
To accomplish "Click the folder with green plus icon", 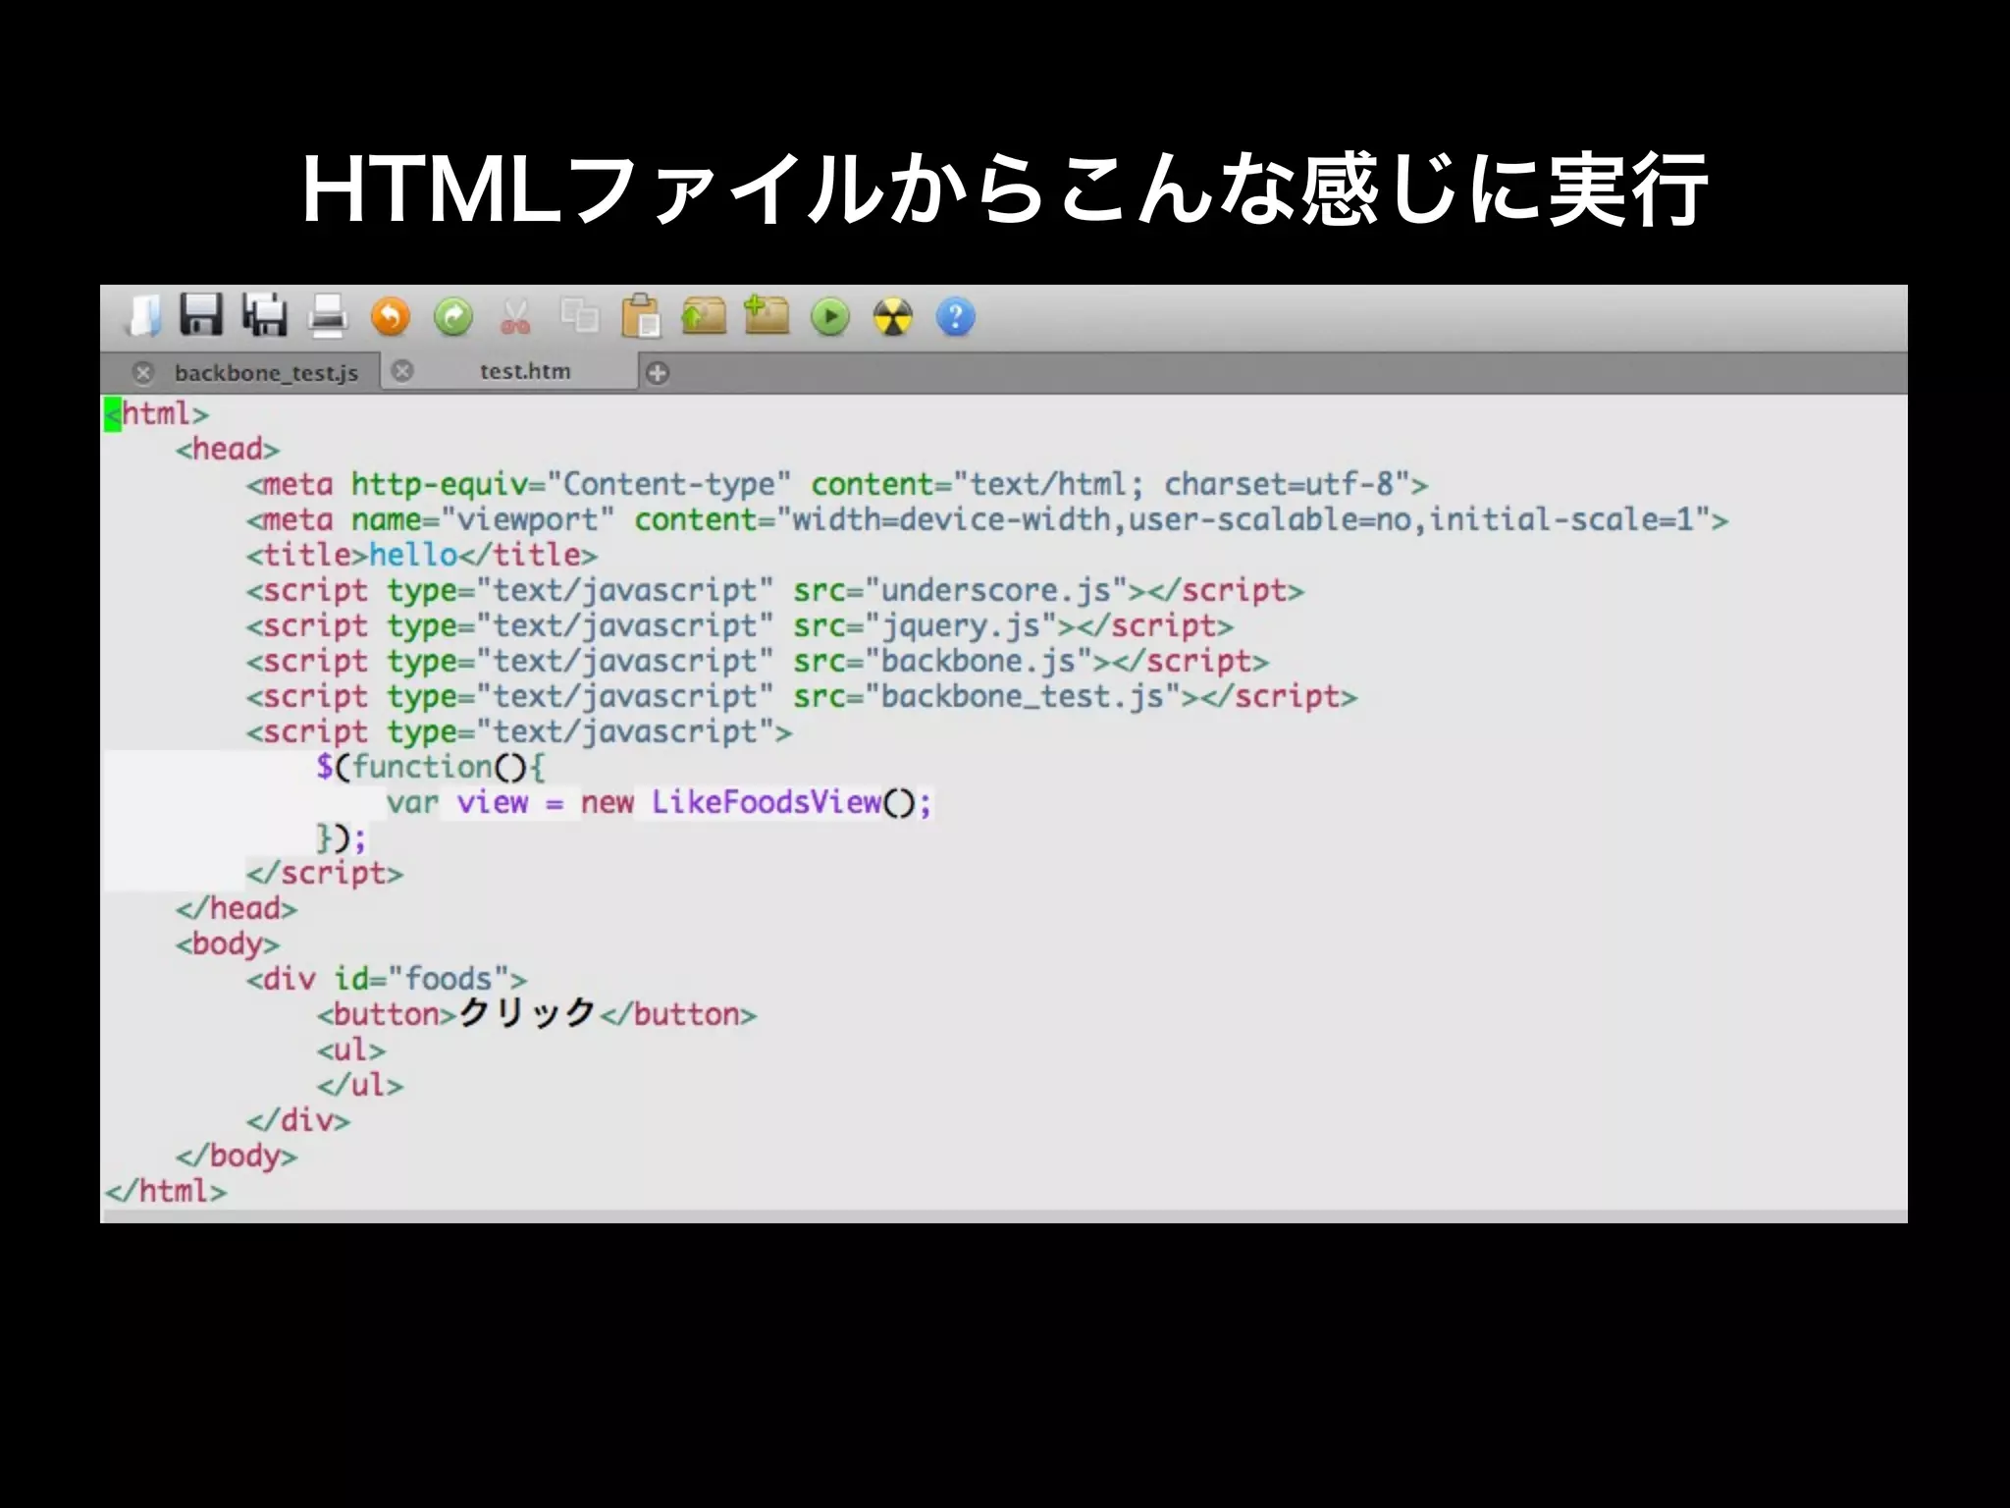I will click(767, 315).
